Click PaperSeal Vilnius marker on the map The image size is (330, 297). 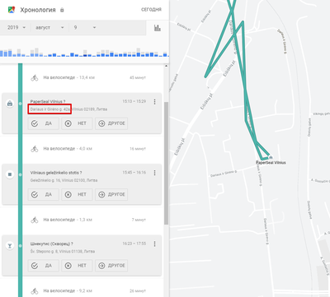[x=271, y=157]
